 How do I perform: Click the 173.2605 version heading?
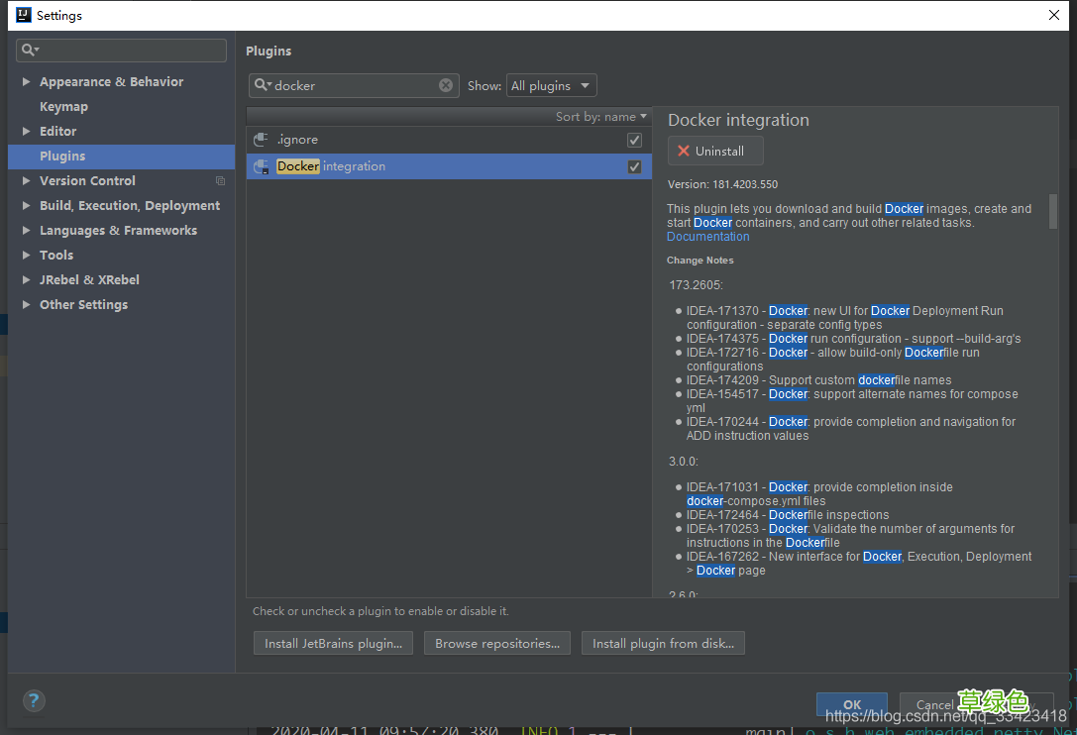[696, 285]
